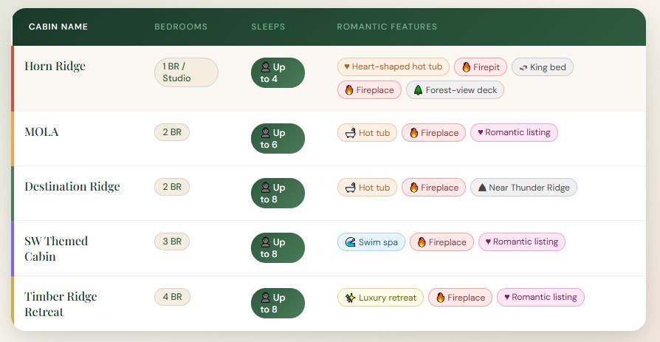This screenshot has height=342, width=660.
Task: Click the heart-shaped hot tub tag icon
Action: 347,66
